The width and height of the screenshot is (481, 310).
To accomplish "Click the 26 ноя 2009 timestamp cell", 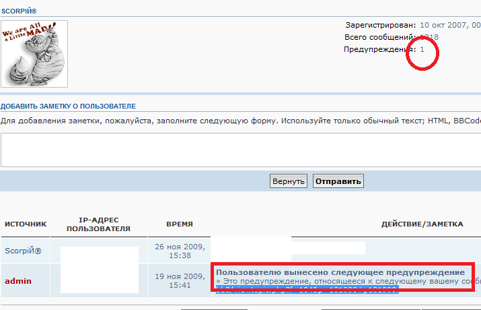I will (180, 251).
